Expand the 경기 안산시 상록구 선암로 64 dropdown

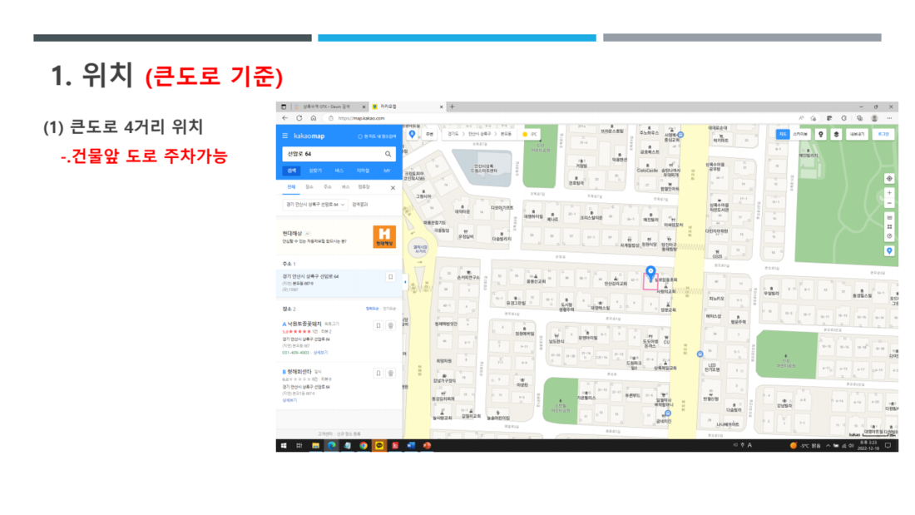pos(344,204)
